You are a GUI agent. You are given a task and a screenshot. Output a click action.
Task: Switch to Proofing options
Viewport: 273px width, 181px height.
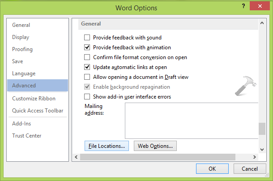38,49
